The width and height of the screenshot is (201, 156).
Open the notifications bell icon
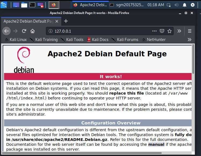click(x=185, y=5)
